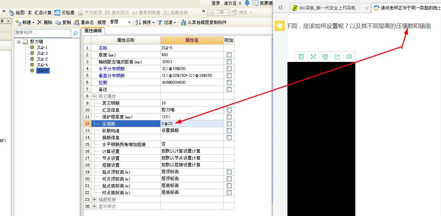Tick the 附加 checkbox for 终点底标高
This screenshot has width=441, height=216.
pos(229,192)
